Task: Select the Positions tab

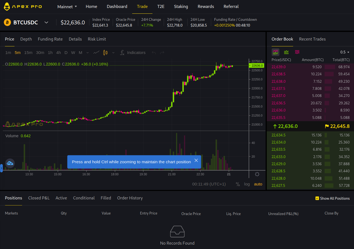Action: [x=13, y=198]
